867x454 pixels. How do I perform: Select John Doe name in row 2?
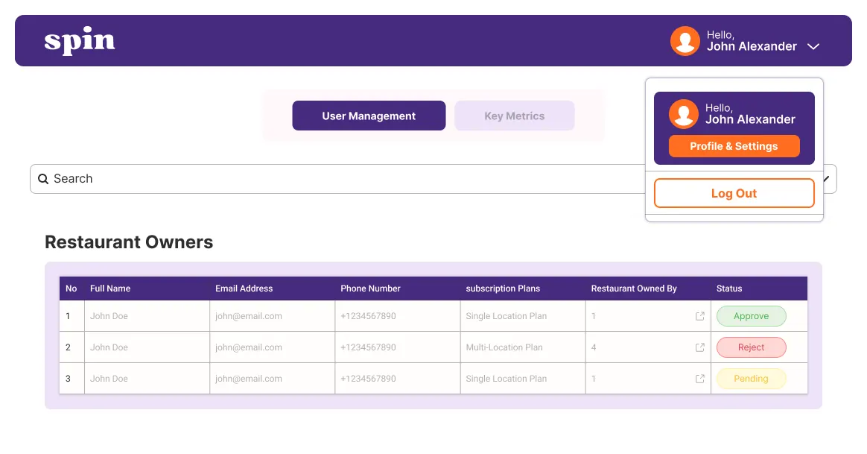(x=109, y=347)
